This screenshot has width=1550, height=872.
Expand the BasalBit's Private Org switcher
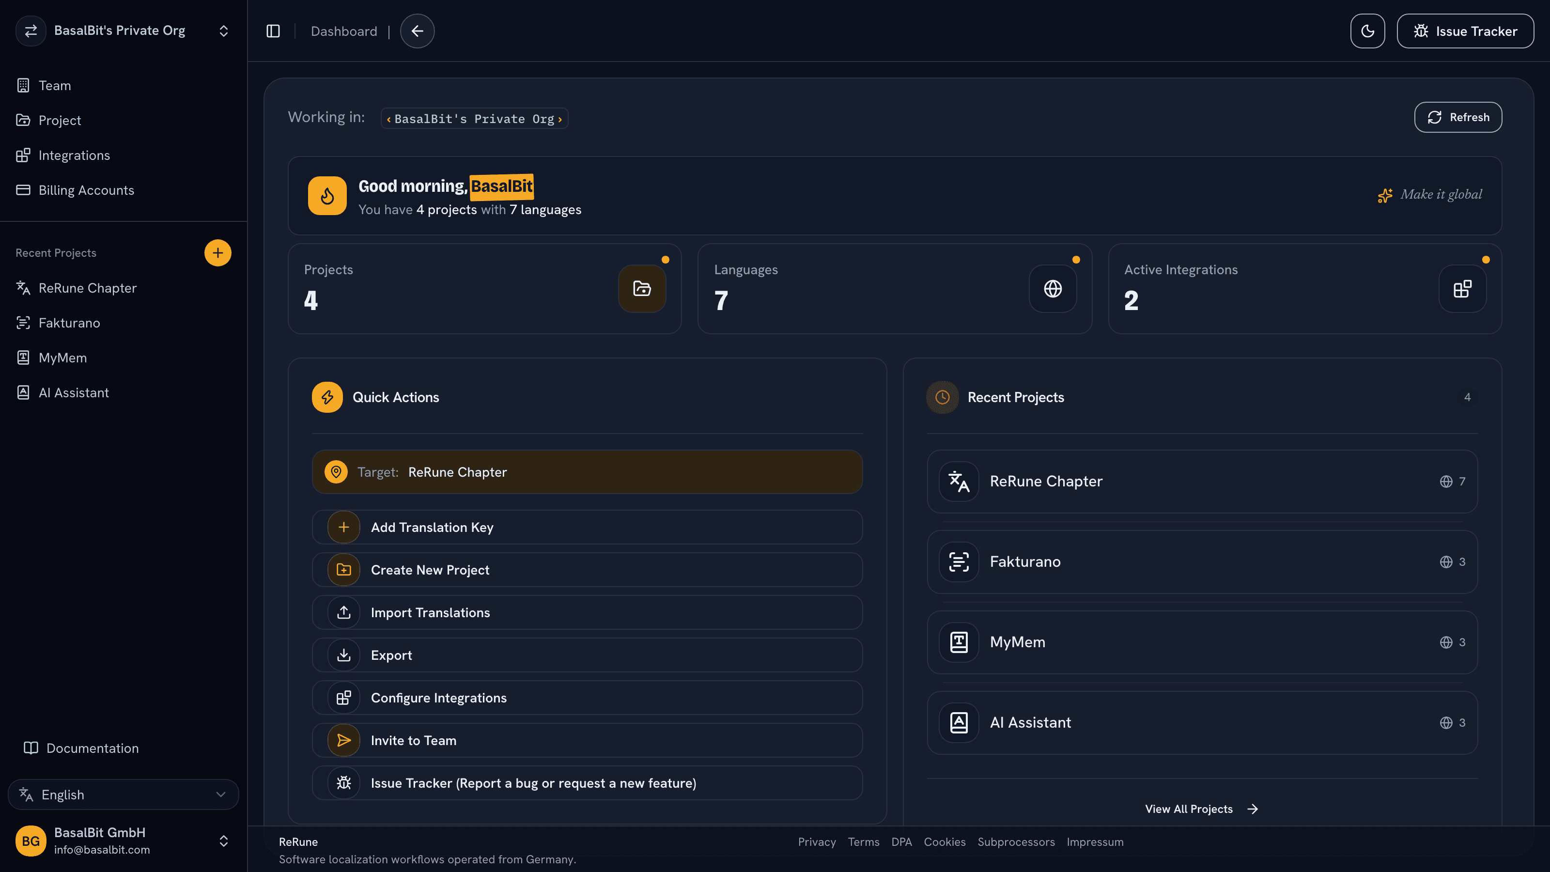224,31
